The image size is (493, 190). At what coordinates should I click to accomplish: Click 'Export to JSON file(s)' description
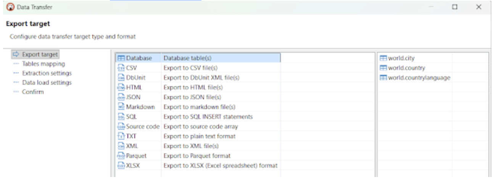[x=192, y=97]
